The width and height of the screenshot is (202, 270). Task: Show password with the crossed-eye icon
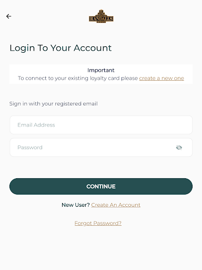[x=179, y=148]
